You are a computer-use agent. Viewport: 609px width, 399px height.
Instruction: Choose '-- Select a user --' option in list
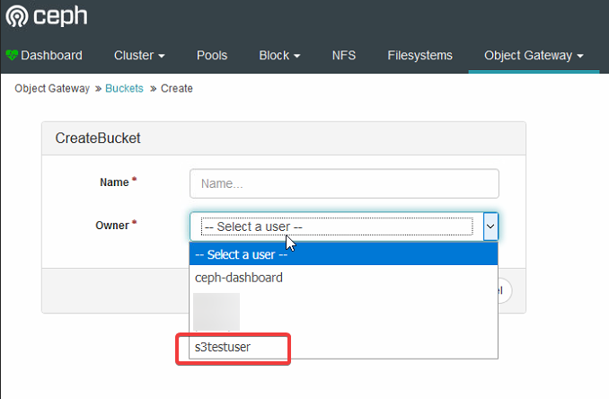(343, 254)
